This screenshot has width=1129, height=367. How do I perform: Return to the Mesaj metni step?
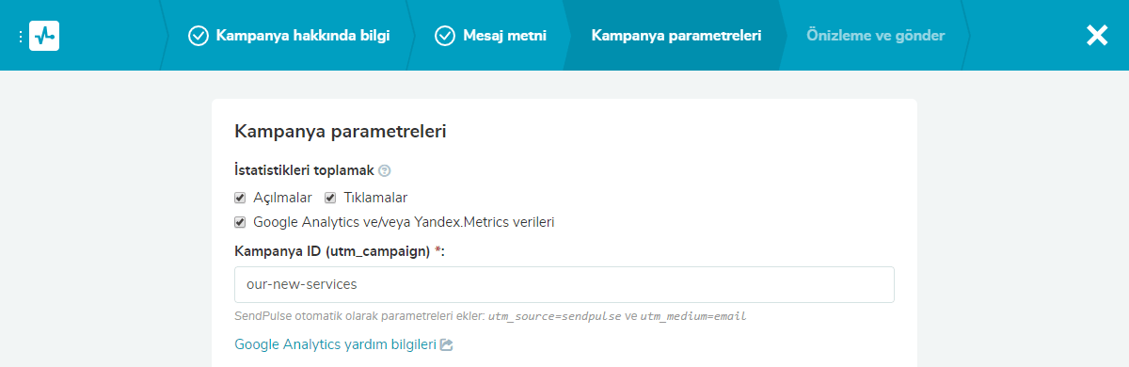pyautogui.click(x=490, y=36)
